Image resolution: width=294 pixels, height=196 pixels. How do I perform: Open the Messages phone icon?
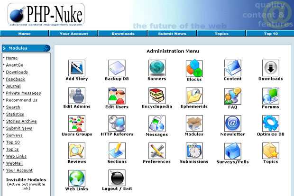point(157,124)
